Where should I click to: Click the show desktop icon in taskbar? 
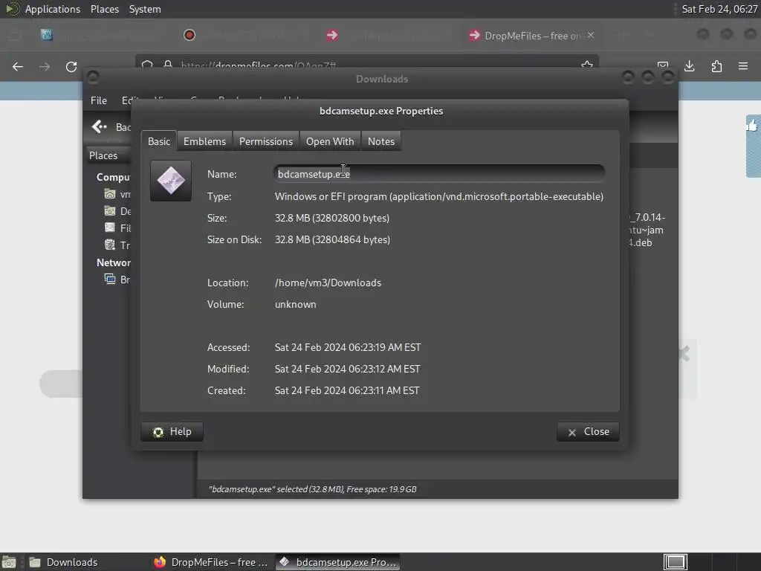(9, 562)
